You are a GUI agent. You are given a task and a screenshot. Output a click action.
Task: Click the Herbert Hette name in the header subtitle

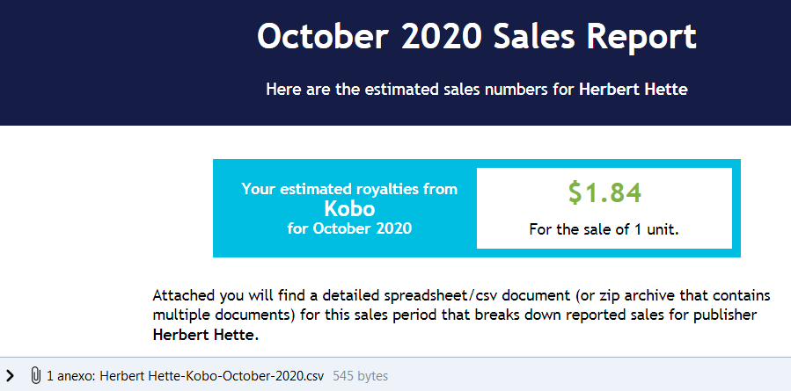[x=634, y=90]
